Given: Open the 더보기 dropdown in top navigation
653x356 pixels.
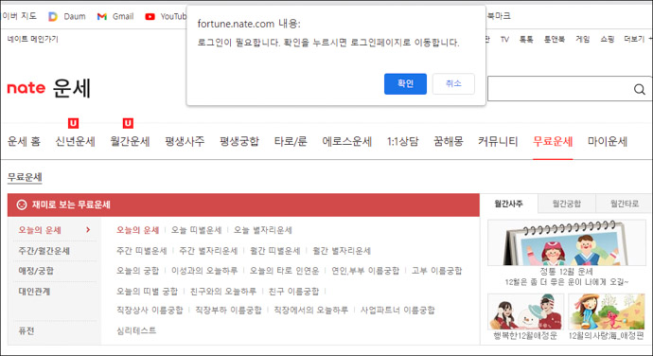Looking at the screenshot, I should (x=638, y=39).
